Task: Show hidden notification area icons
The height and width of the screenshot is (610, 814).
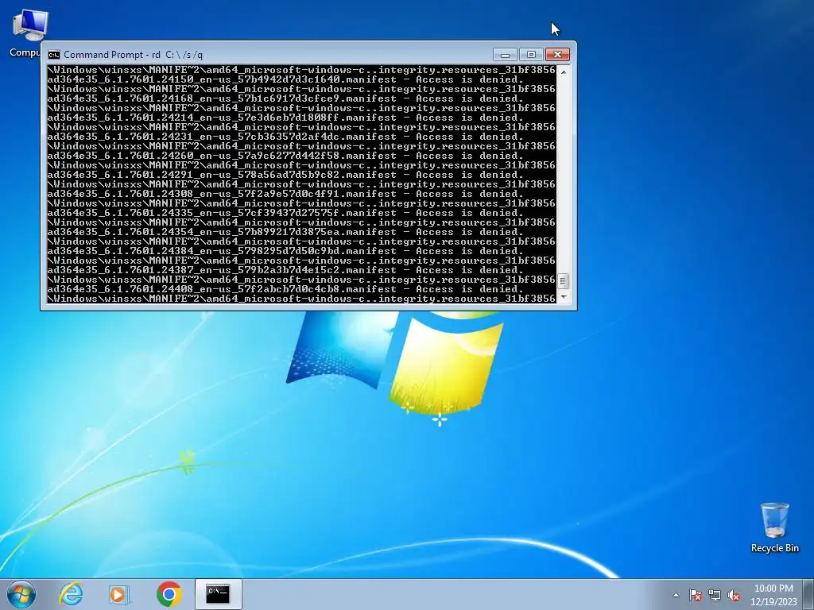Action: tap(676, 595)
